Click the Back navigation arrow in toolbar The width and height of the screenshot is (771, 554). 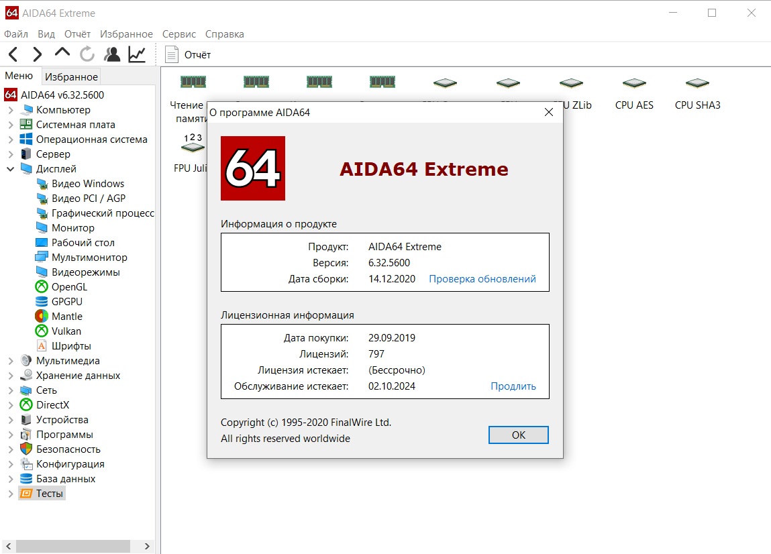click(13, 54)
